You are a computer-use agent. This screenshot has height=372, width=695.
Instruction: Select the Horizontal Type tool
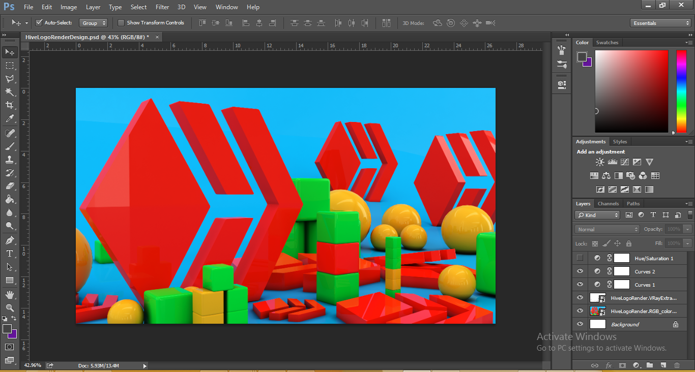(x=10, y=253)
